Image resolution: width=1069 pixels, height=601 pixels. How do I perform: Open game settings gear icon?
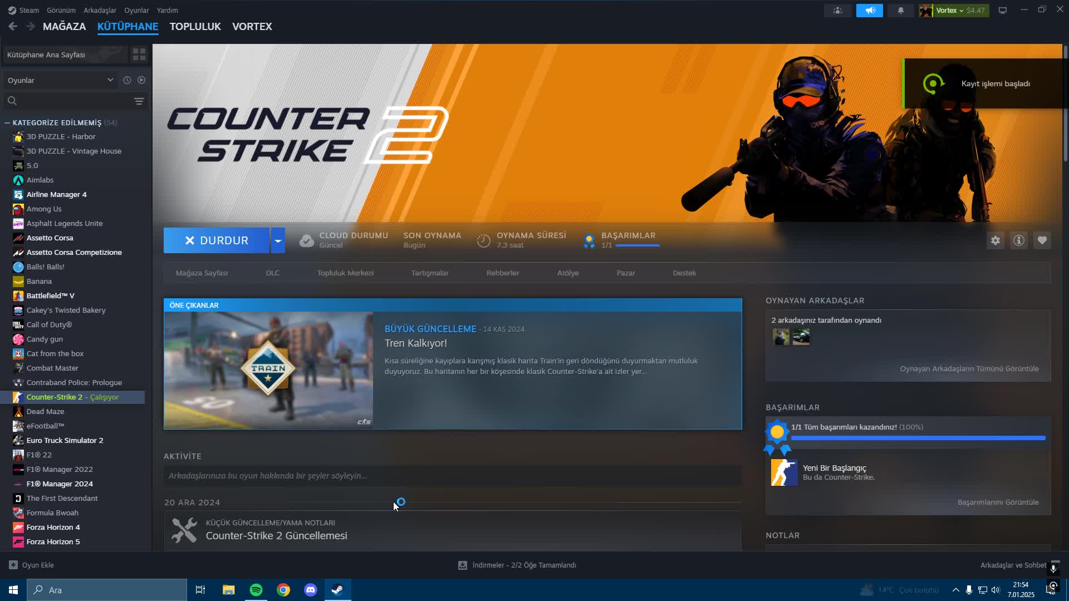coord(995,240)
